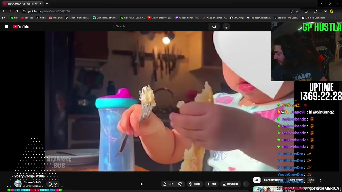This screenshot has width=342, height=192.
Task: Open Stream prodbybigni bookmark
Action: (x=160, y=18)
